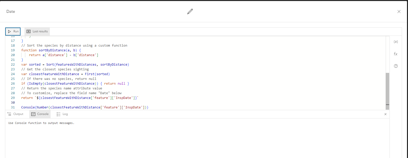
Task: Open the functions reference via fx icon
Action: point(395,54)
